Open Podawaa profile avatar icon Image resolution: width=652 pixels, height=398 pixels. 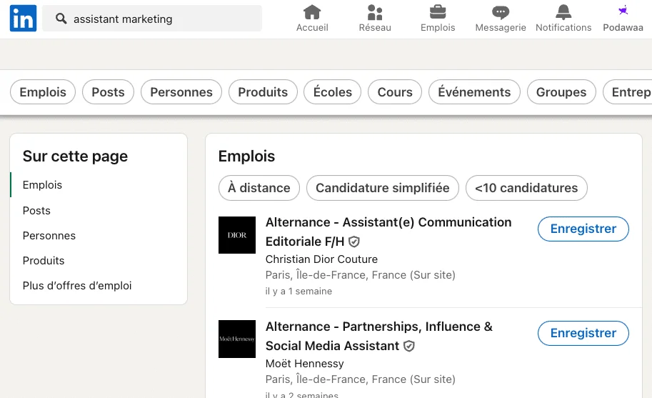[623, 11]
